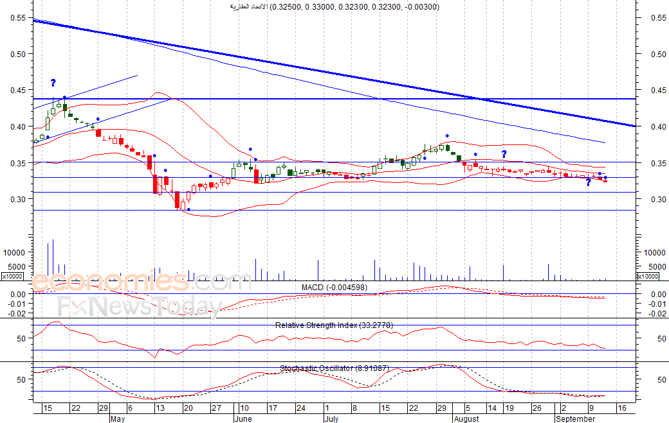Click the 10000 volume label on right axis
Viewport: 669px width, 423px height.
pos(655,252)
